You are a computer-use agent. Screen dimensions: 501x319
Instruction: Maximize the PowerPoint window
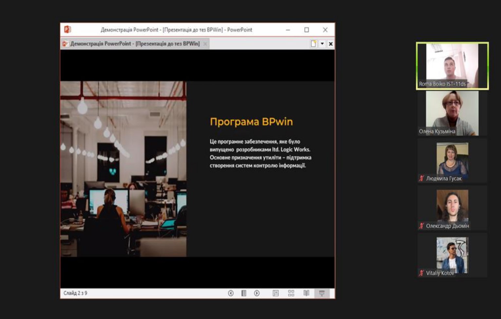coord(306,30)
